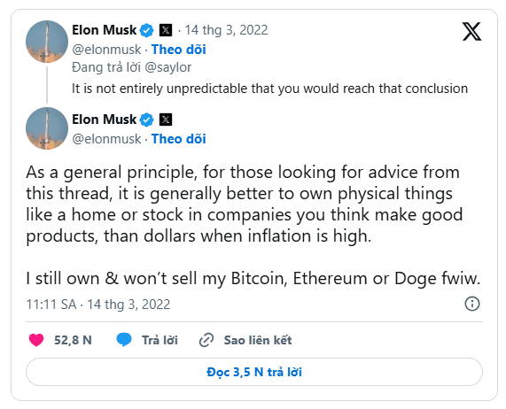Click 'Theo dõi' link in second tweet

click(x=178, y=139)
